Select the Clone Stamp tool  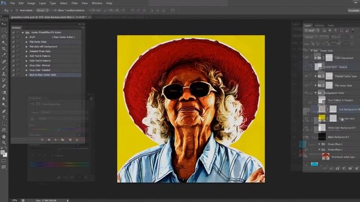[x=4, y=74]
